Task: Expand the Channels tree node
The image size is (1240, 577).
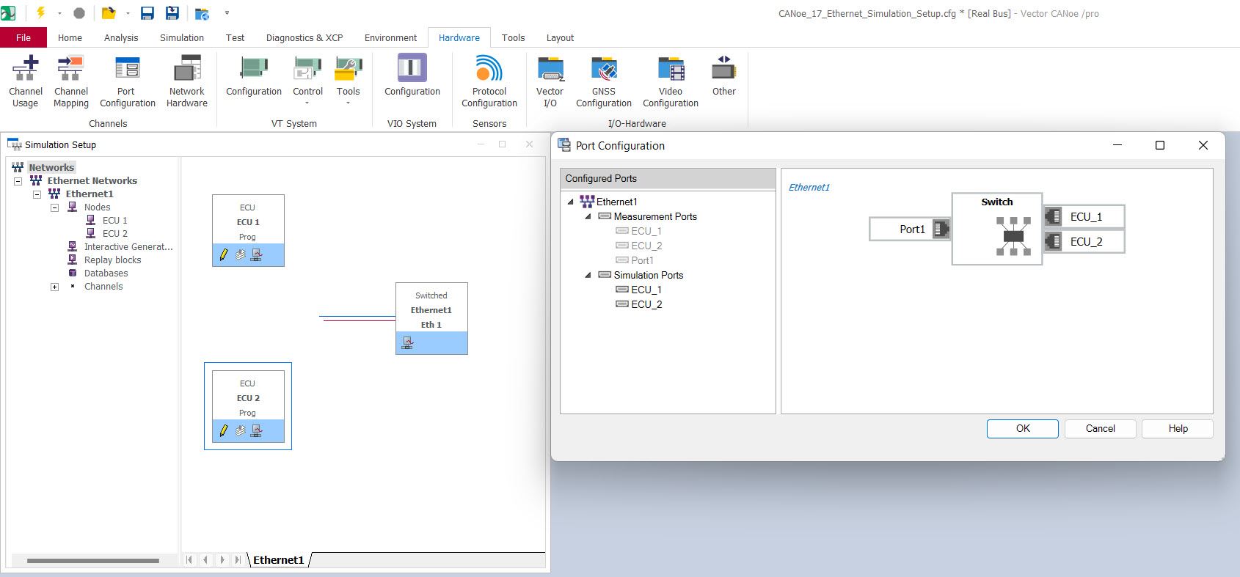Action: click(54, 287)
